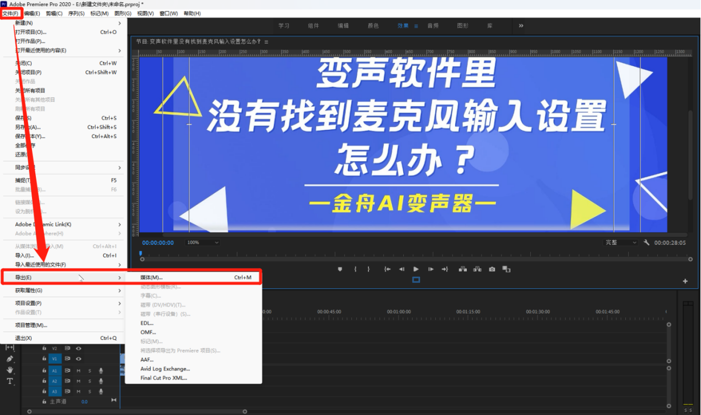Expand the workspace overflow chevron menu

pos(520,25)
